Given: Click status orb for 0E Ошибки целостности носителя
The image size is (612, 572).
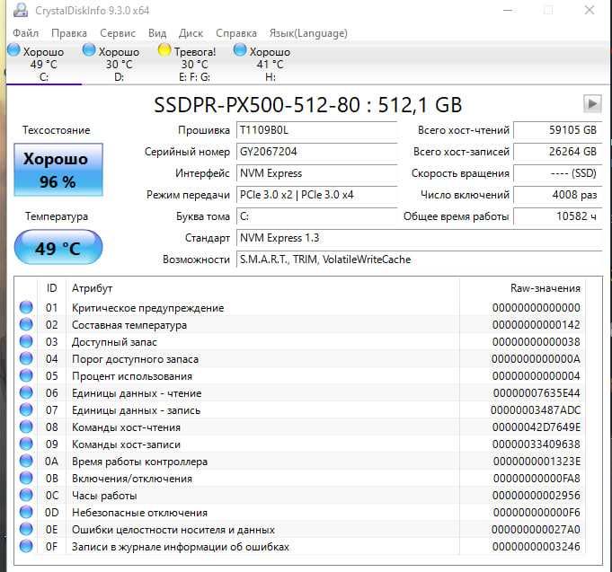Looking at the screenshot, I should [x=26, y=529].
